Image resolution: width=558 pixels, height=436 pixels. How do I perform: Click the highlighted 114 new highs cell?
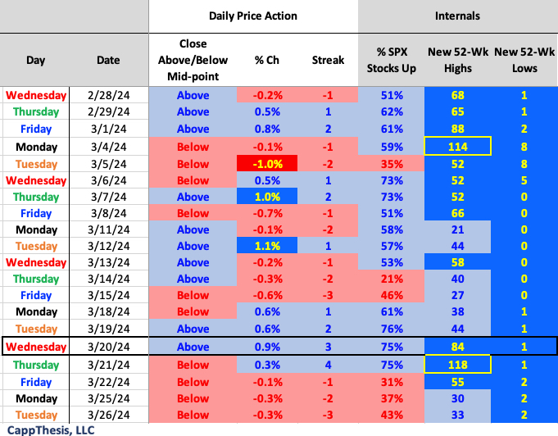[x=458, y=146]
